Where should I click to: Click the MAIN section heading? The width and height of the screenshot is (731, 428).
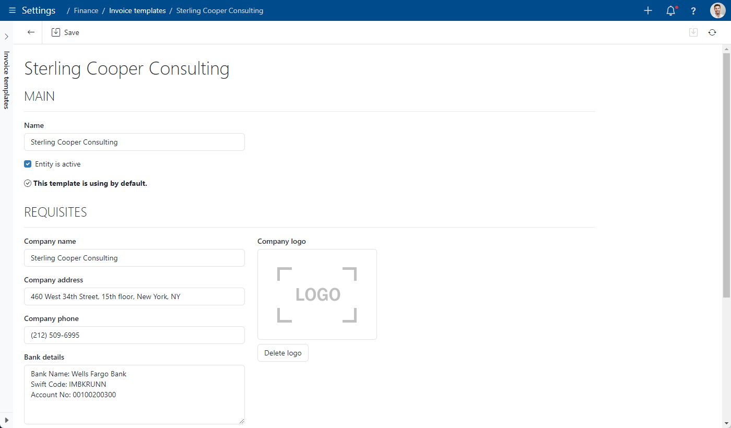pyautogui.click(x=40, y=96)
